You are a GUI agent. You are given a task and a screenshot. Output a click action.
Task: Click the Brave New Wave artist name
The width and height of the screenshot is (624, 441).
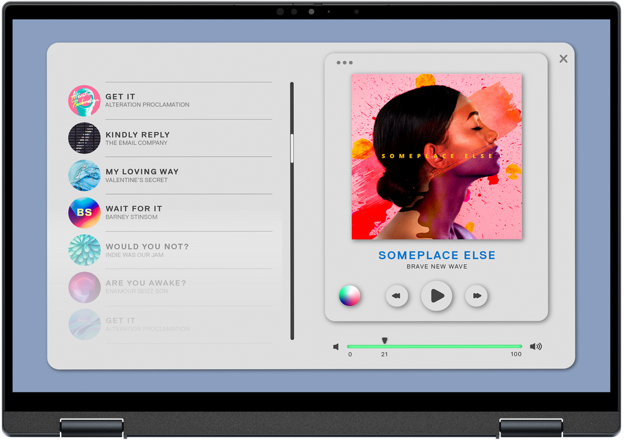pos(437,267)
